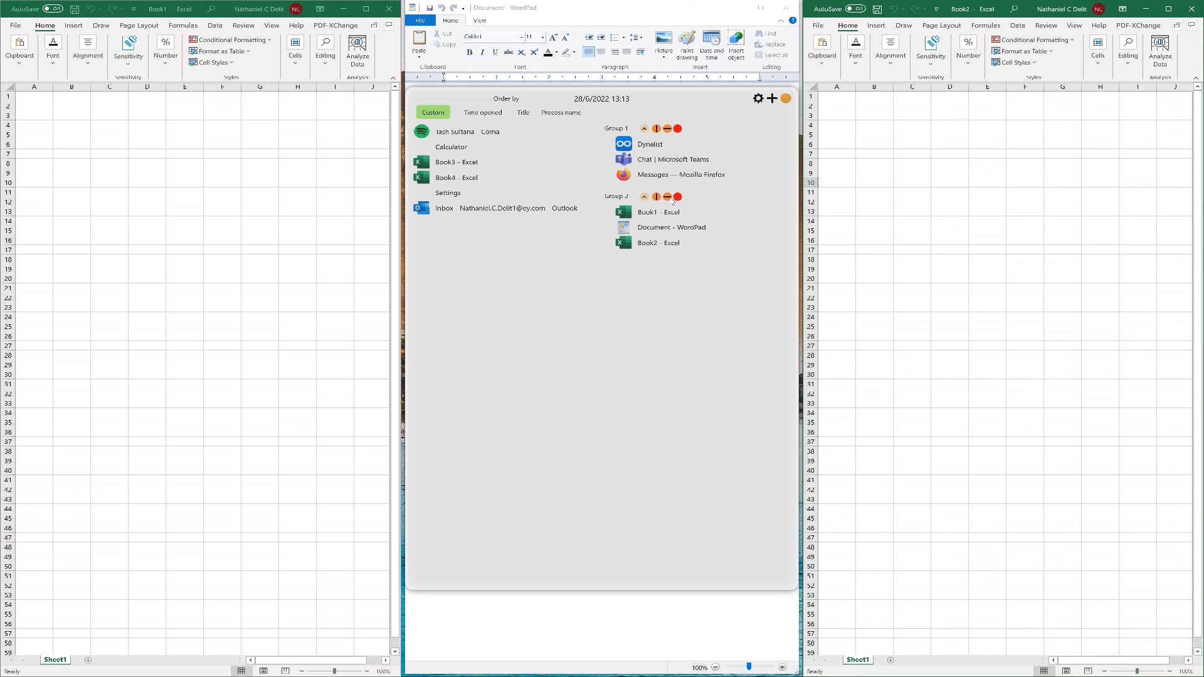Select the Book3 - Excel entry
The image size is (1204, 677).
coord(446,162)
